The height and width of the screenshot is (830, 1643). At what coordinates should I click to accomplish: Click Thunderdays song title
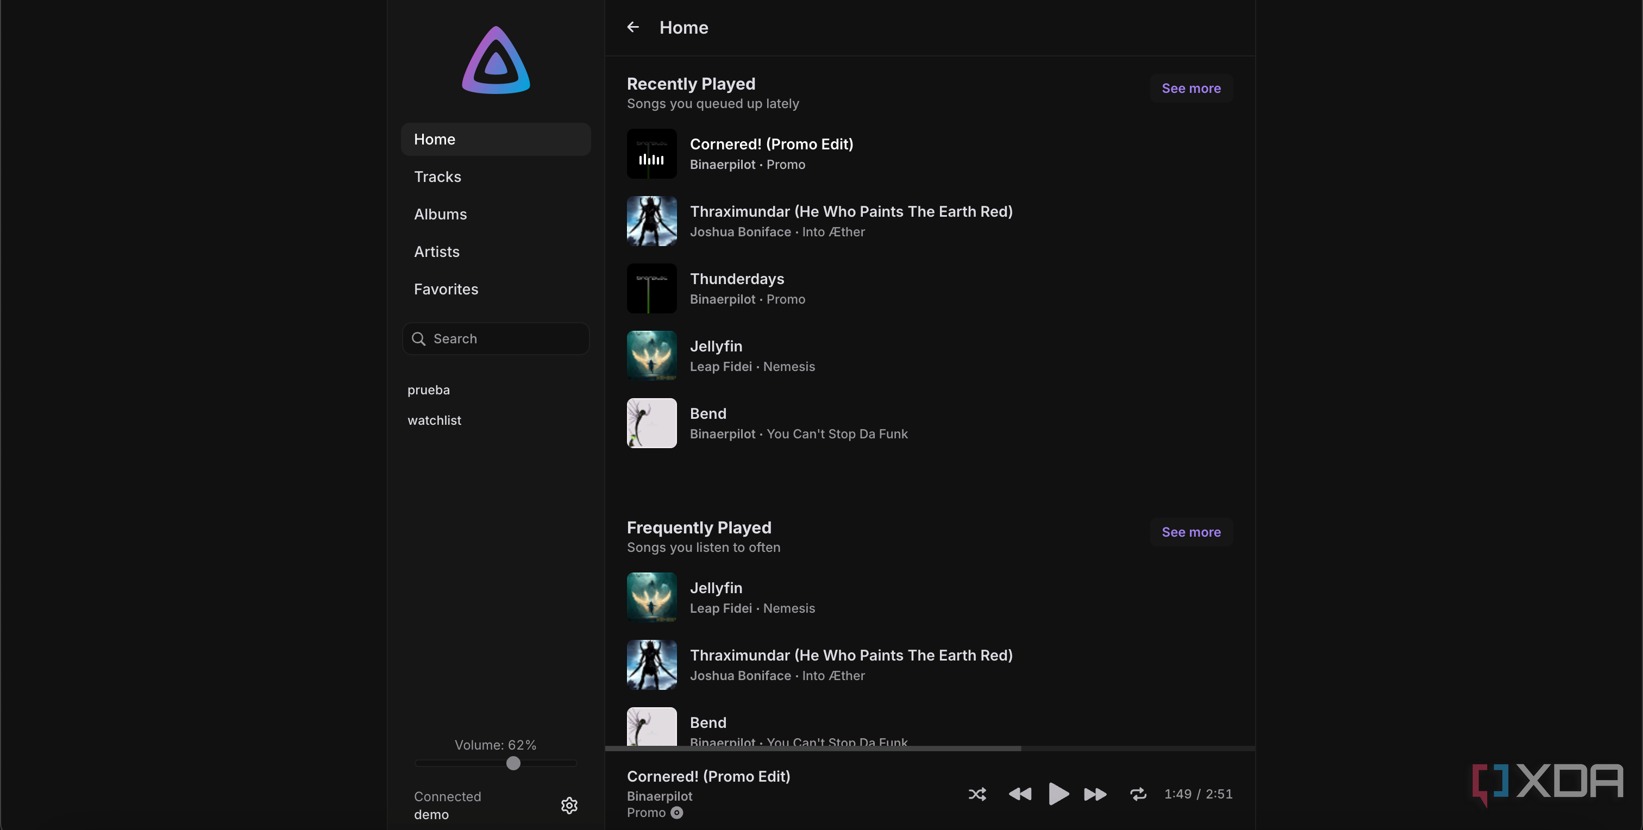point(737,279)
